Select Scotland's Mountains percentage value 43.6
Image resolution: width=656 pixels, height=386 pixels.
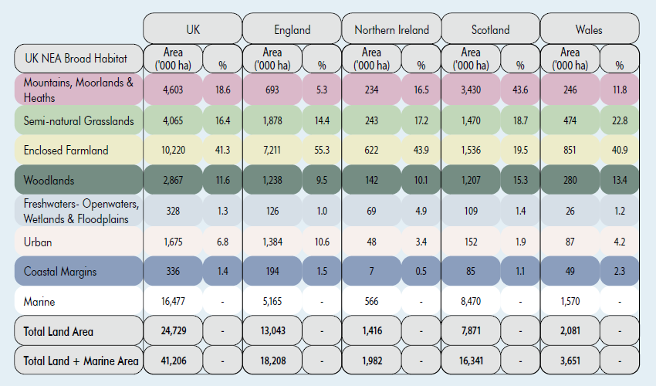point(520,90)
